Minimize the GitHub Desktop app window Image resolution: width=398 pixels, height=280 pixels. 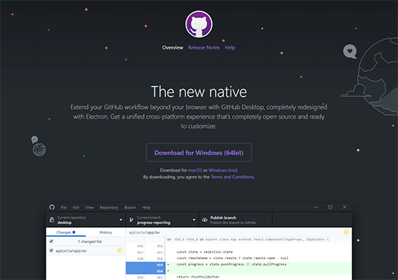(316, 207)
